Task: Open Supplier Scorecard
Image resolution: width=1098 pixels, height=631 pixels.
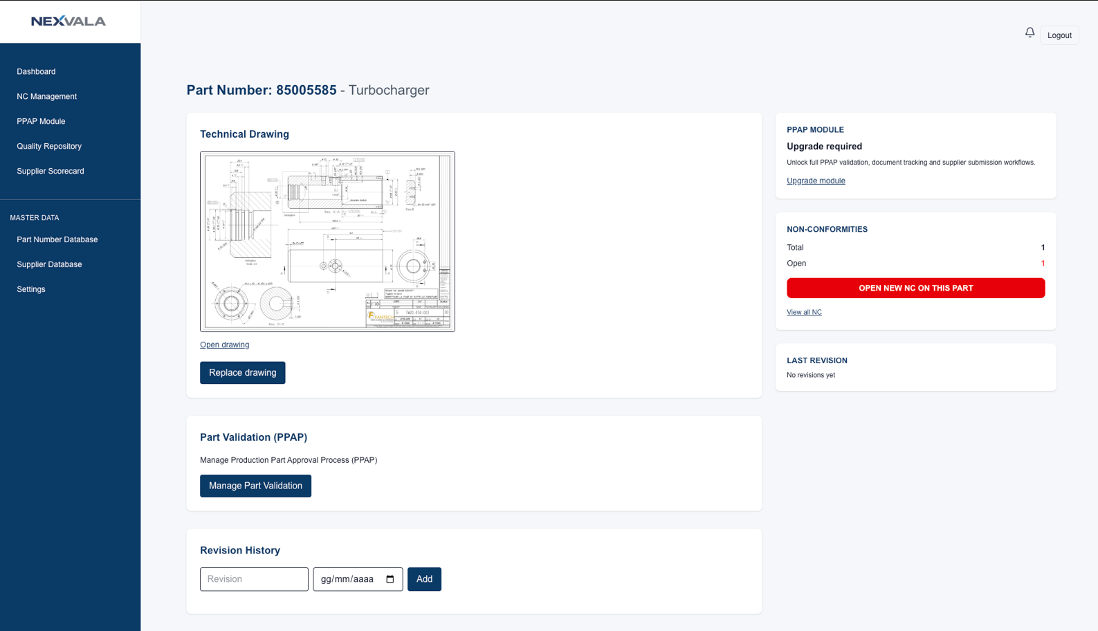Action: click(51, 171)
